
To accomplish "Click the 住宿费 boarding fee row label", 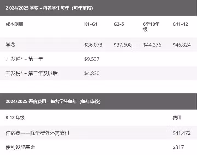I will coord(37,133).
